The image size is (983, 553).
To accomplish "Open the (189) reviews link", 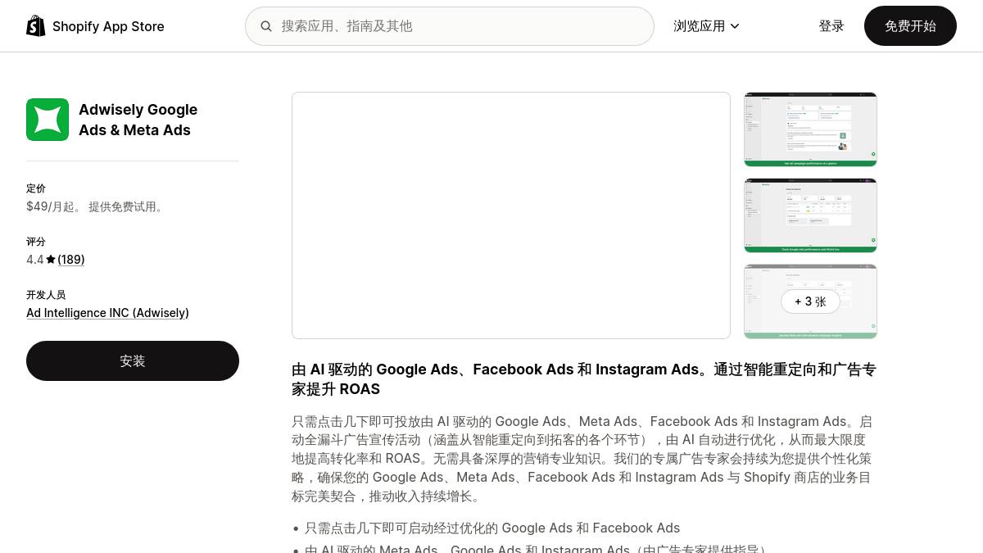I will tap(71, 260).
